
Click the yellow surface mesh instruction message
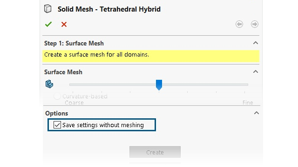[x=151, y=56]
